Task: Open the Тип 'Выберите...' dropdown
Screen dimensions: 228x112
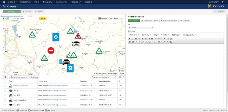Action: point(141,27)
